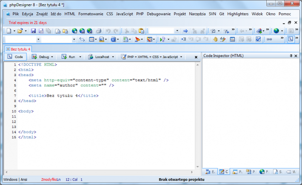Open the Run button dropdown arrow
The image size is (302, 185).
coord(80,57)
